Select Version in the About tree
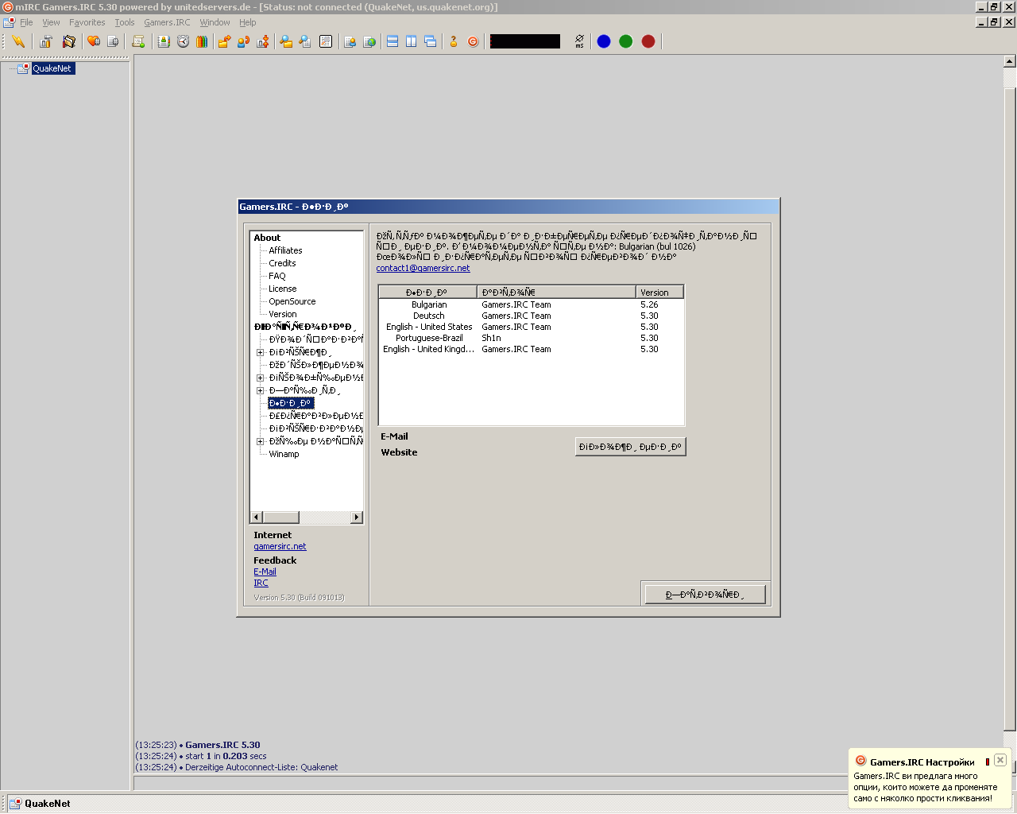Image resolution: width=1017 pixels, height=814 pixels. click(x=282, y=314)
